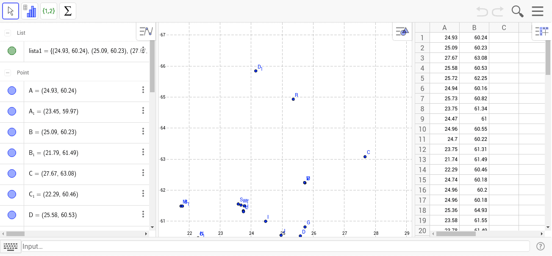Select the Move arrow tool
Screen dimensions: 552x256
(11, 11)
